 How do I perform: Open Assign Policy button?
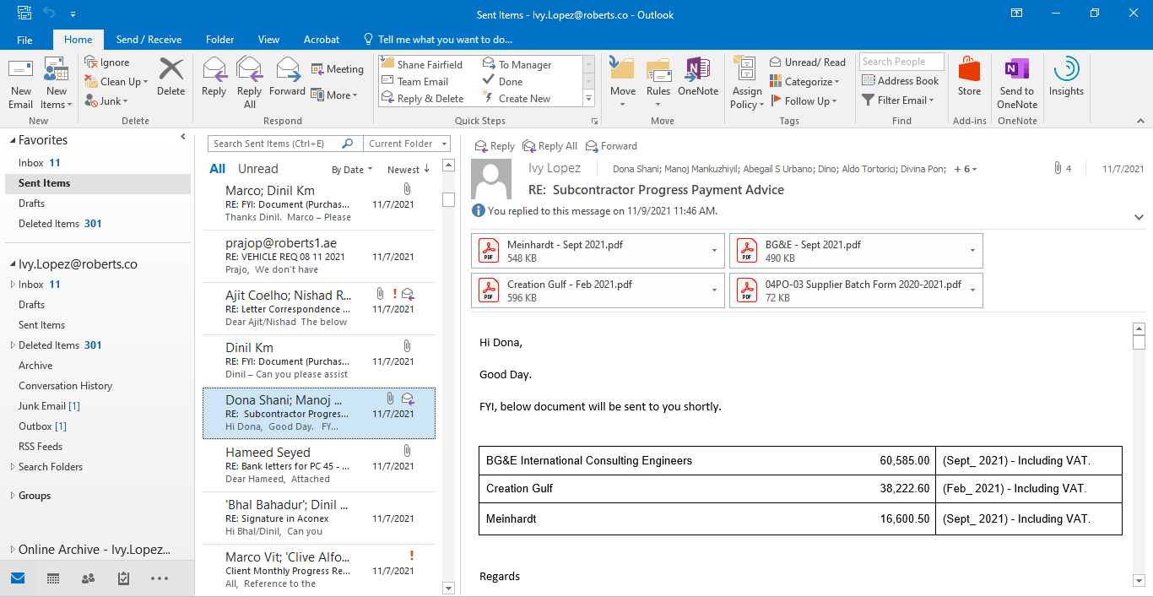tap(747, 84)
